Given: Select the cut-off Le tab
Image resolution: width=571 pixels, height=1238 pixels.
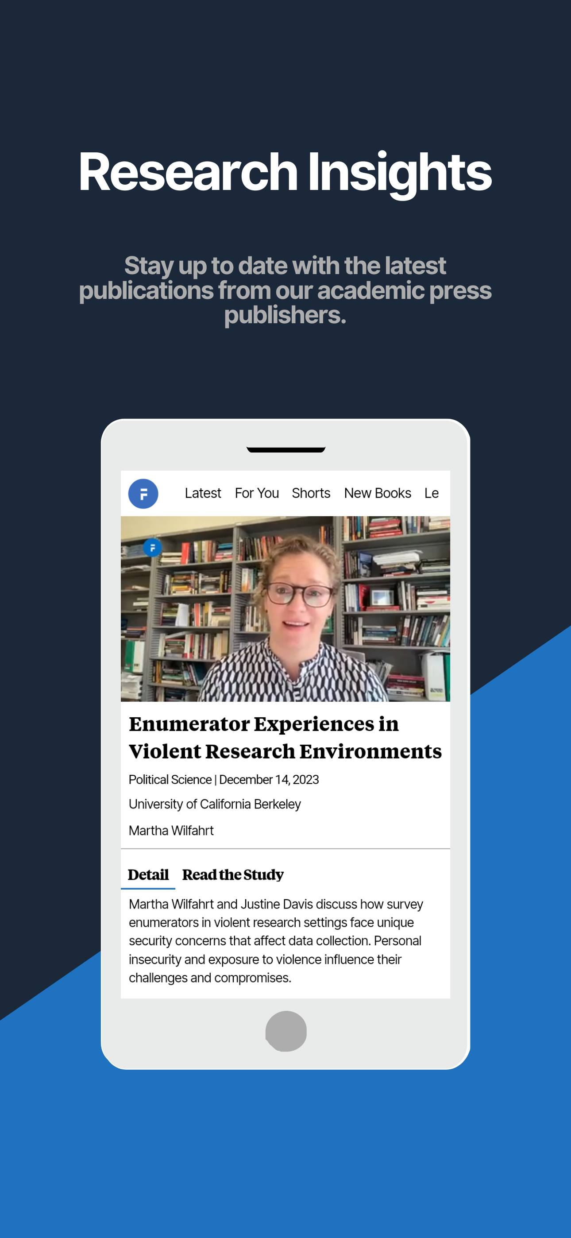Looking at the screenshot, I should pyautogui.click(x=432, y=493).
